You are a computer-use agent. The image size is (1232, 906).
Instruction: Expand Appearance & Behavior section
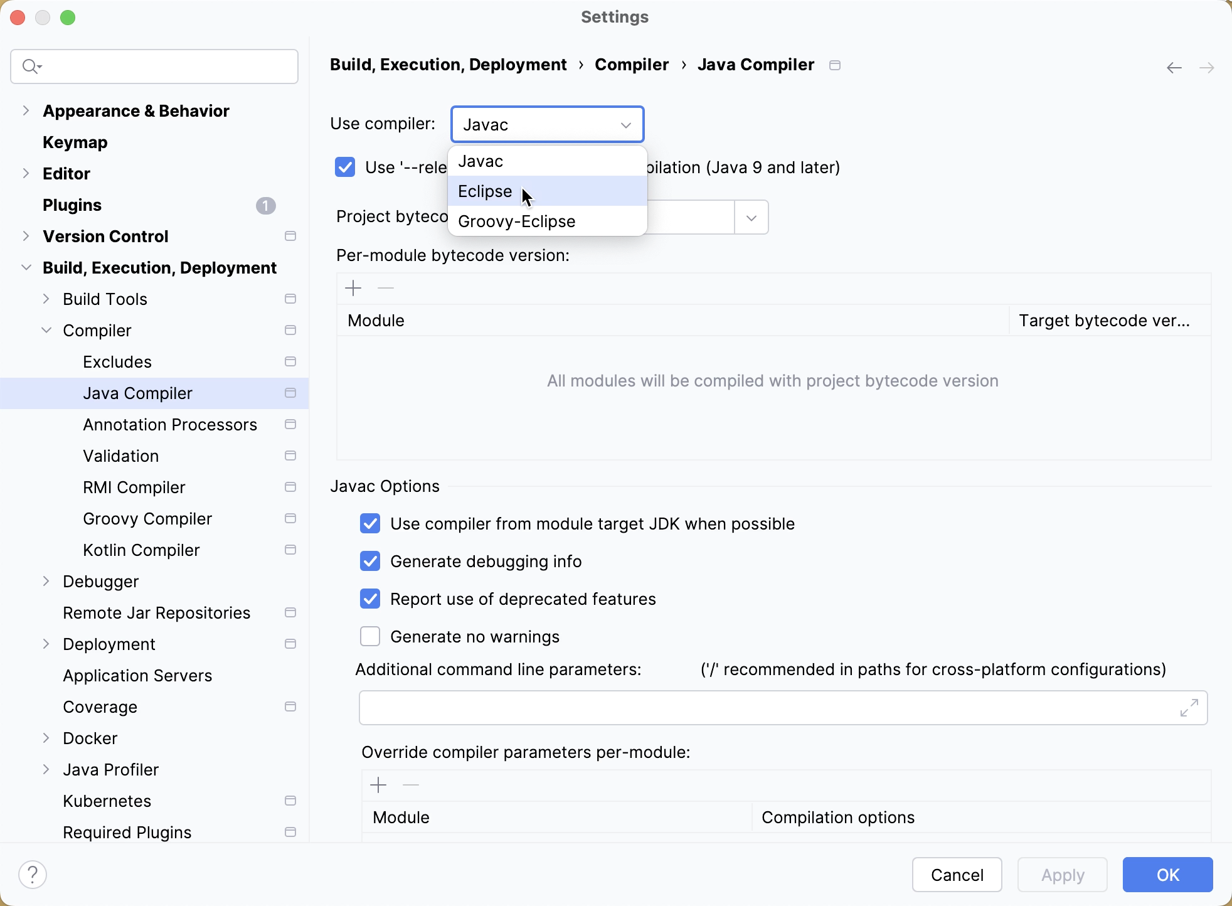coord(26,111)
